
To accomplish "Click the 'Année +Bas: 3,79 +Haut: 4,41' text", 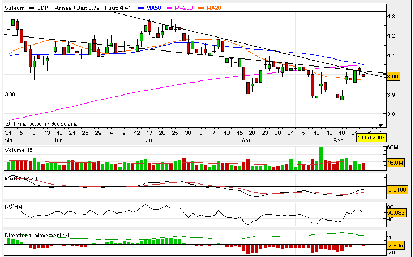I will [x=92, y=8].
